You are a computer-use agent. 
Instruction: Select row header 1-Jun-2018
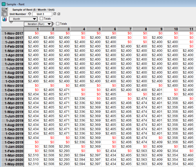(x=12, y=64)
